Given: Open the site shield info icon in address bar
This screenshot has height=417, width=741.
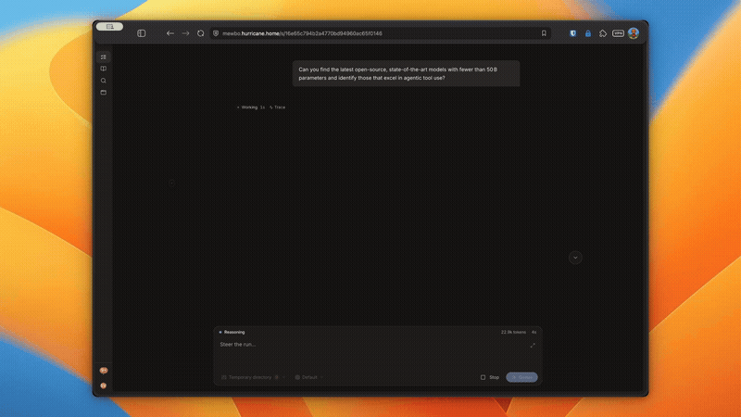Looking at the screenshot, I should (216, 33).
